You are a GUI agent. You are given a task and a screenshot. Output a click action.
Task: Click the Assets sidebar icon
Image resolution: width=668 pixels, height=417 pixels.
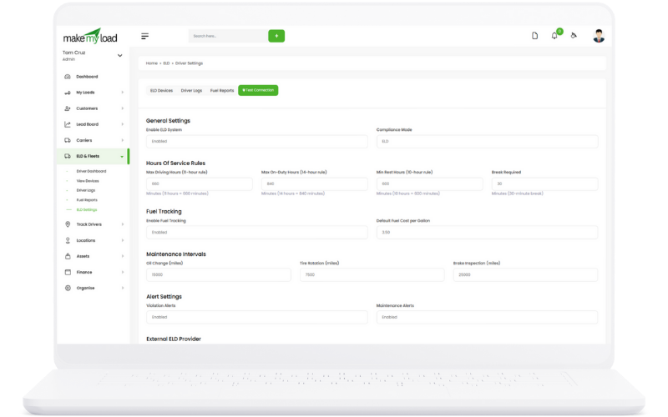pyautogui.click(x=68, y=256)
